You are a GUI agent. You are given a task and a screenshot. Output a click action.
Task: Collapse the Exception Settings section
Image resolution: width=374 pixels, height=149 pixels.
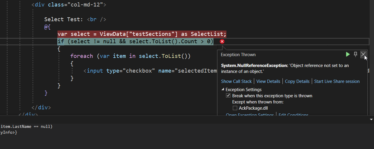click(223, 90)
